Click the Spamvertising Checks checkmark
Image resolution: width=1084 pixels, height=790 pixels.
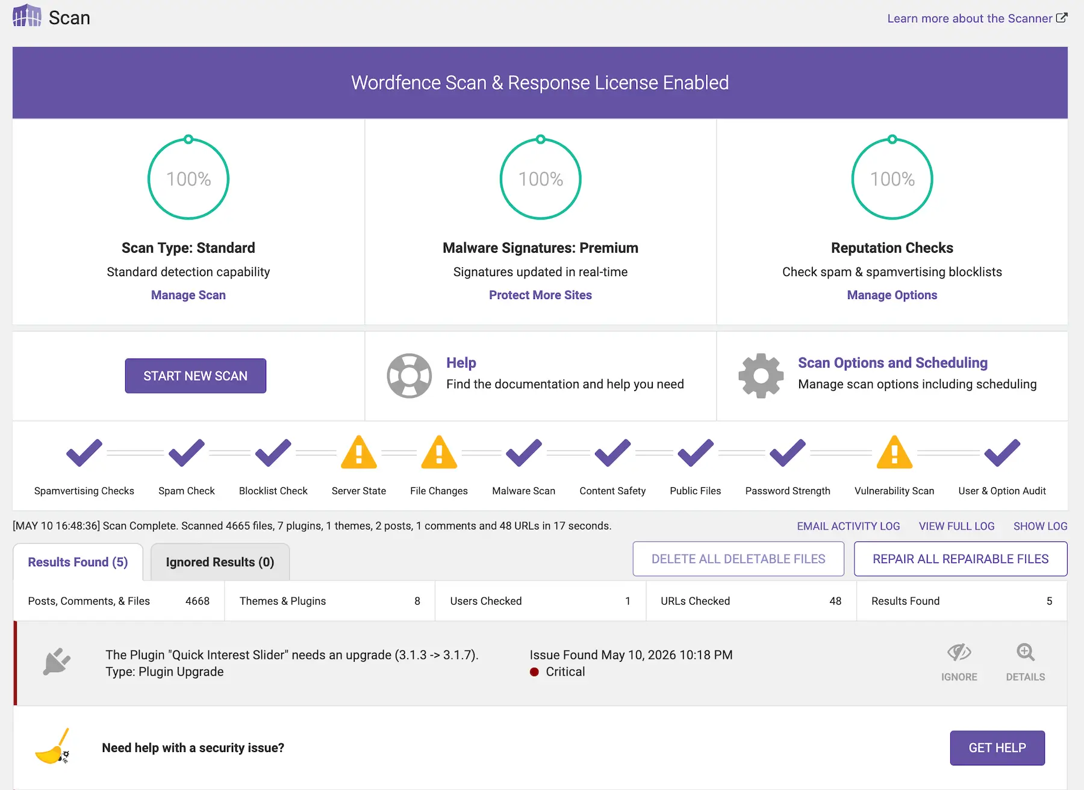tap(84, 452)
